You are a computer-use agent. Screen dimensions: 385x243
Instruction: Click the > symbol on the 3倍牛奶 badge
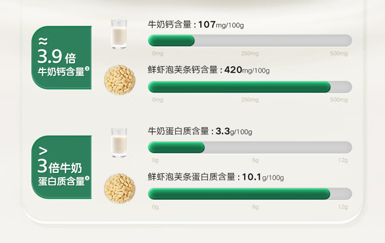(43, 150)
